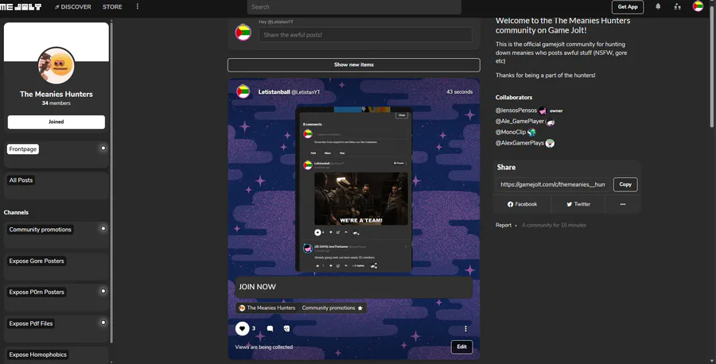
Task: Toggle Community promotions channel indicator
Action: (x=103, y=228)
